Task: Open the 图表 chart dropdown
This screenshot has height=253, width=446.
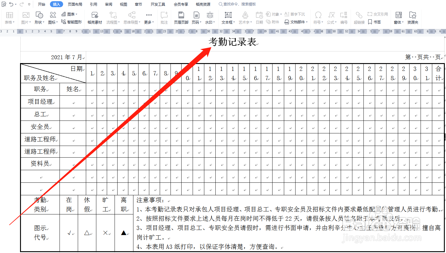Action: pyautogui.click(x=69, y=14)
